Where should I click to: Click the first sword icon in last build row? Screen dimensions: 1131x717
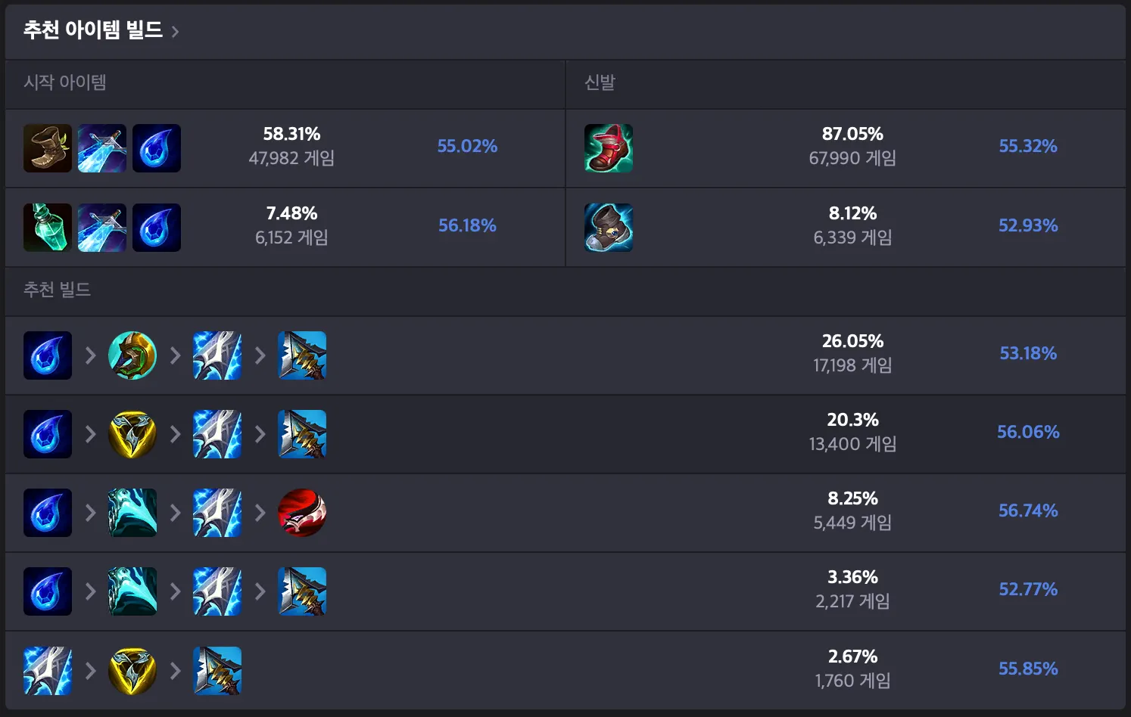coord(47,671)
